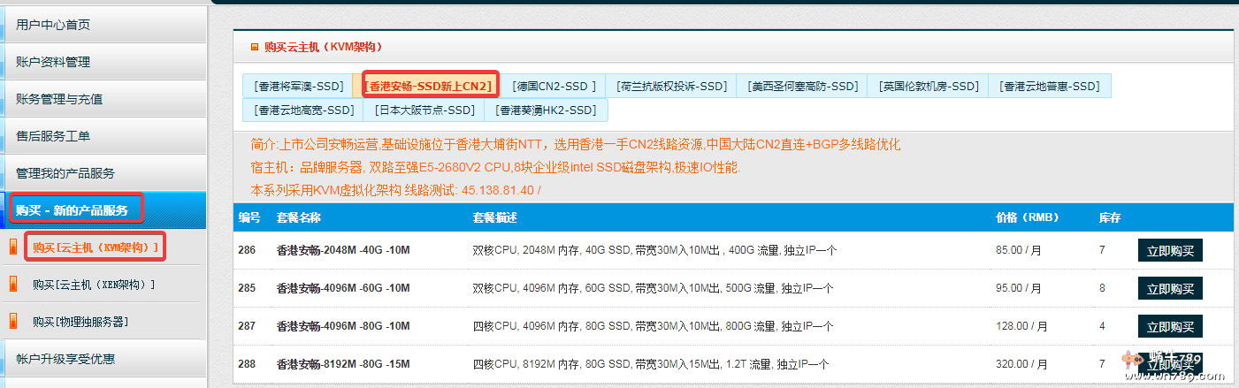Image resolution: width=1239 pixels, height=388 pixels.
Task: Click orange icon beside 购买[云主机（KVM架构）]
Action: (13, 247)
